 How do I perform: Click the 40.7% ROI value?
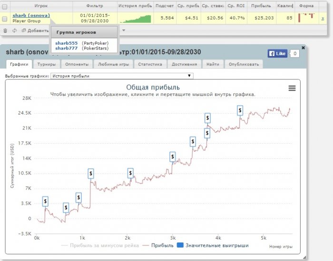point(237,18)
